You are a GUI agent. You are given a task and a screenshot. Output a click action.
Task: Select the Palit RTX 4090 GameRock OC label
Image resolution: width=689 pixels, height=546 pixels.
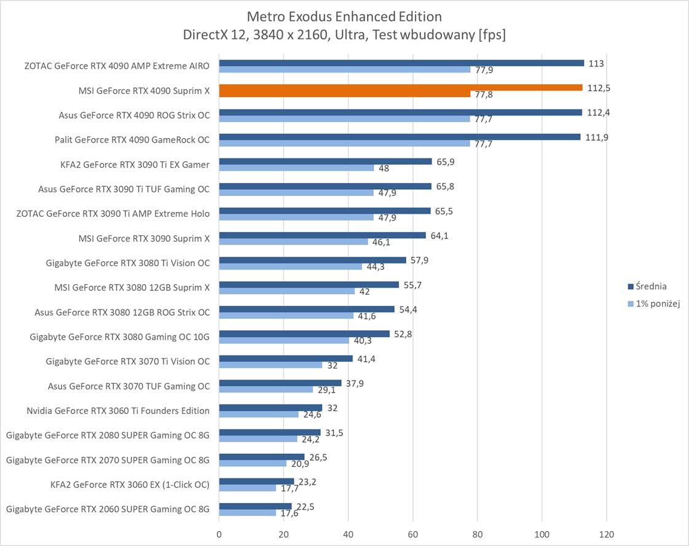tap(132, 139)
